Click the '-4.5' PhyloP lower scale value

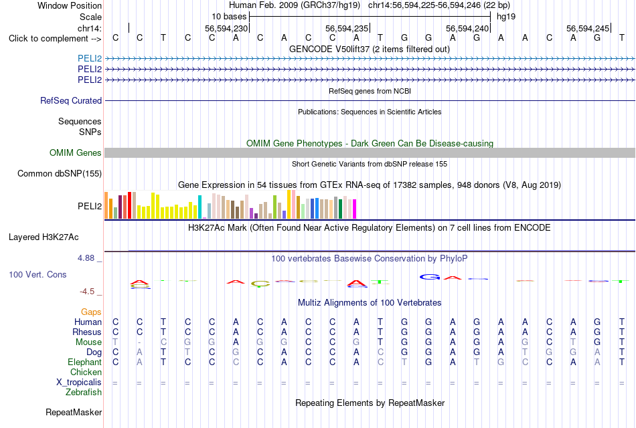(x=87, y=292)
